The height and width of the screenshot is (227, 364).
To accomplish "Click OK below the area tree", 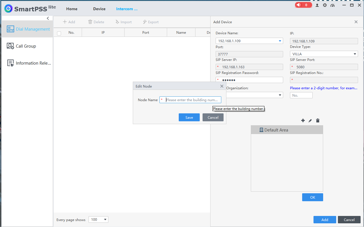I will pos(312,197).
